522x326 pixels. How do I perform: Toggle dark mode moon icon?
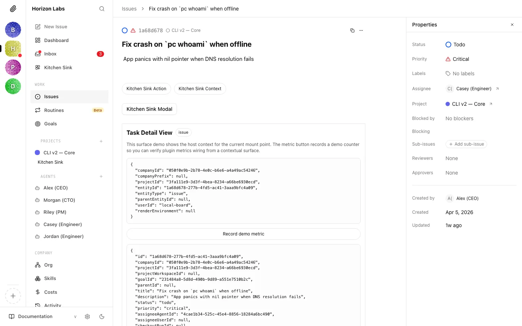pos(102,317)
